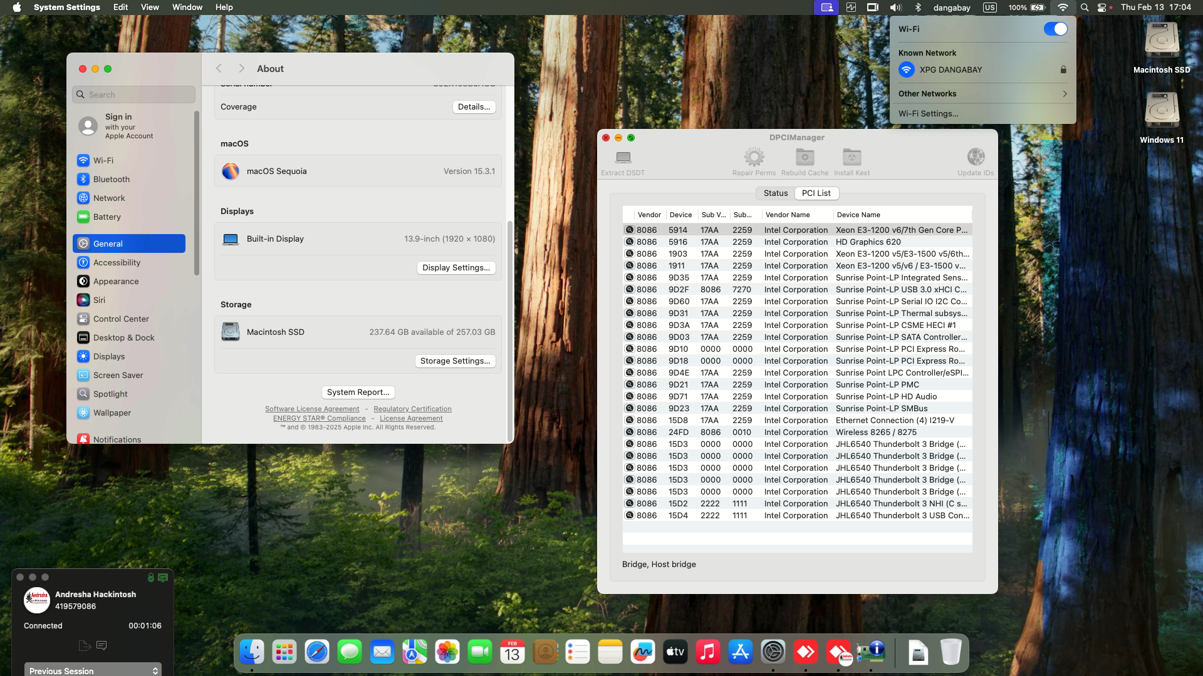Open Control Center in Settings sidebar

click(x=129, y=319)
